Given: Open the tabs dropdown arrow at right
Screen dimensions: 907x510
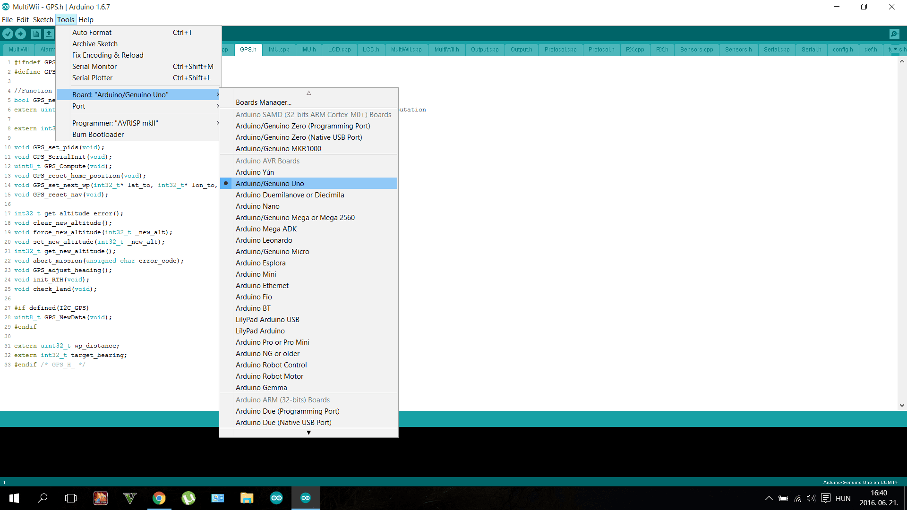Looking at the screenshot, I should click(x=895, y=49).
